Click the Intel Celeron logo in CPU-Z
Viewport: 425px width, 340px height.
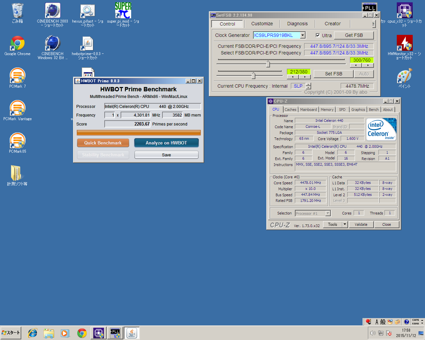click(381, 129)
